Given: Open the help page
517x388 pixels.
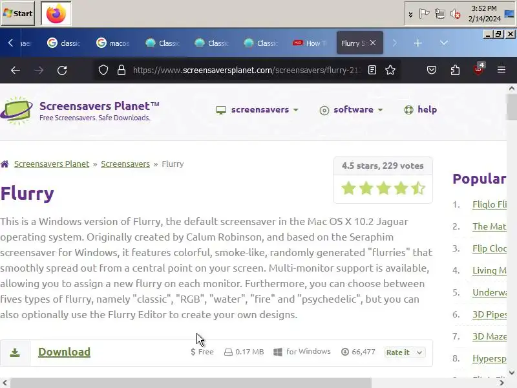Looking at the screenshot, I should 421,109.
